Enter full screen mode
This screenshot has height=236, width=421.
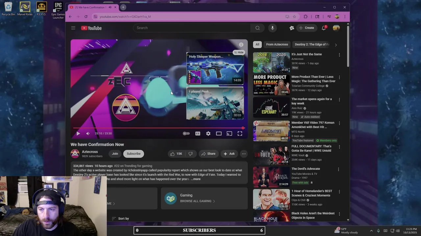tap(240, 133)
